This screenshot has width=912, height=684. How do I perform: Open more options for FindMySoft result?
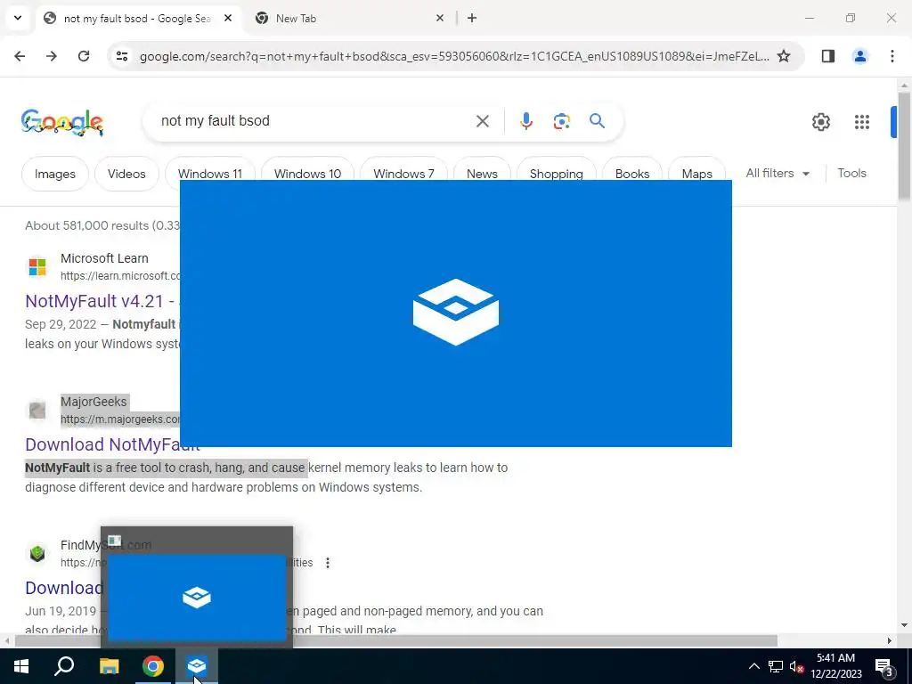pyautogui.click(x=328, y=563)
